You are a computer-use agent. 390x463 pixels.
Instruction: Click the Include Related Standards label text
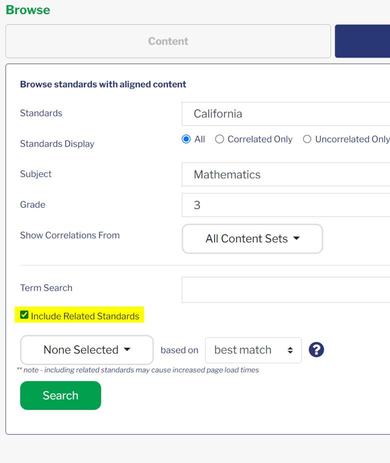pos(85,316)
